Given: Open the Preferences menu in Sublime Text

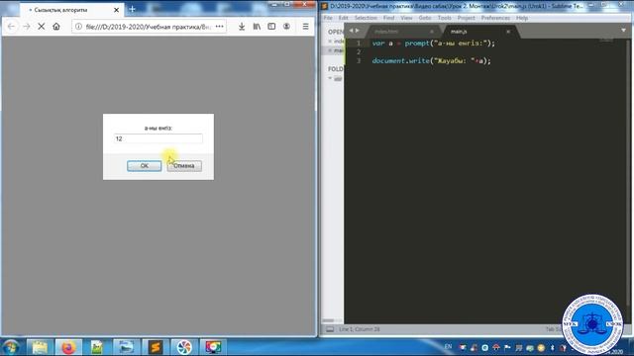Looking at the screenshot, I should pyautogui.click(x=495, y=18).
